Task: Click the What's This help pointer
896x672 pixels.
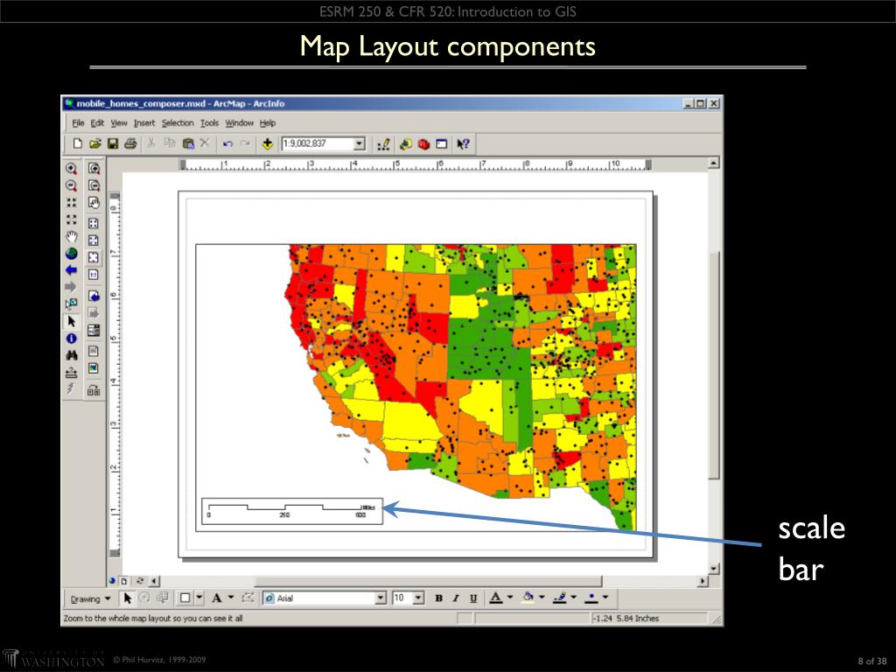Action: [x=463, y=144]
